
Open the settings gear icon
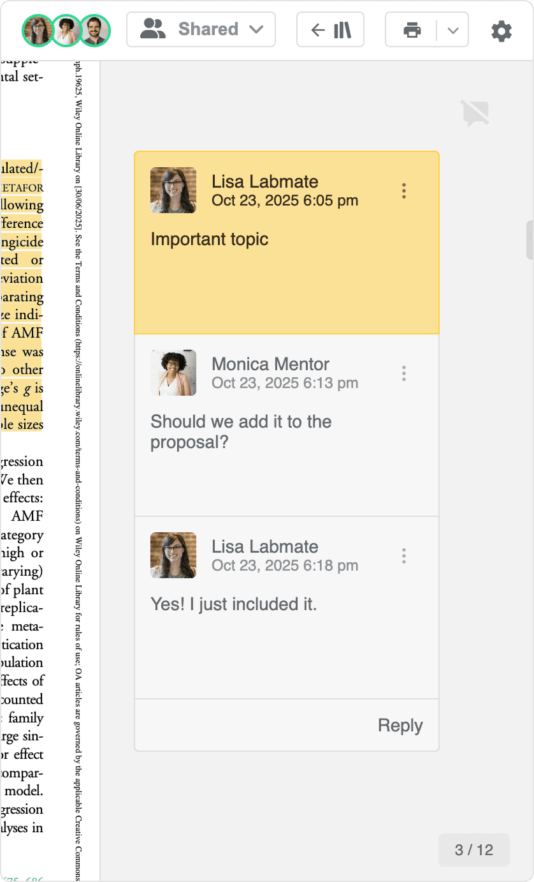502,31
